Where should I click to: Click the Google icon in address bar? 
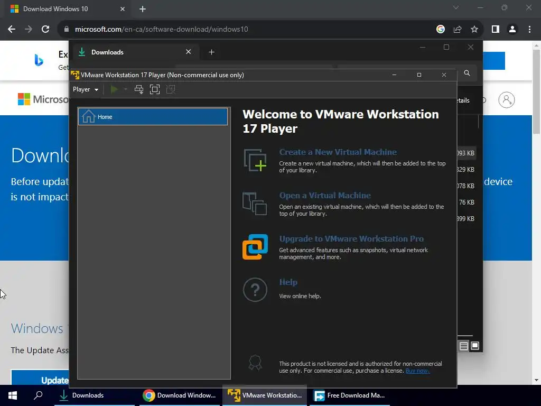[x=440, y=30]
